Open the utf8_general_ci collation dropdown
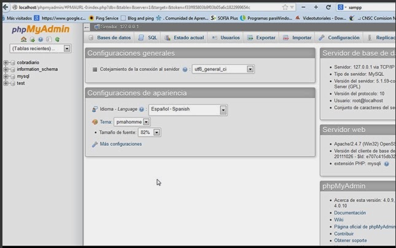 click(223, 69)
